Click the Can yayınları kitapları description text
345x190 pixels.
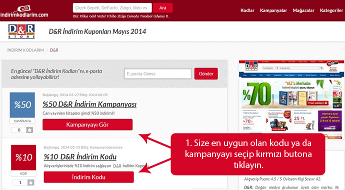coord(78,113)
